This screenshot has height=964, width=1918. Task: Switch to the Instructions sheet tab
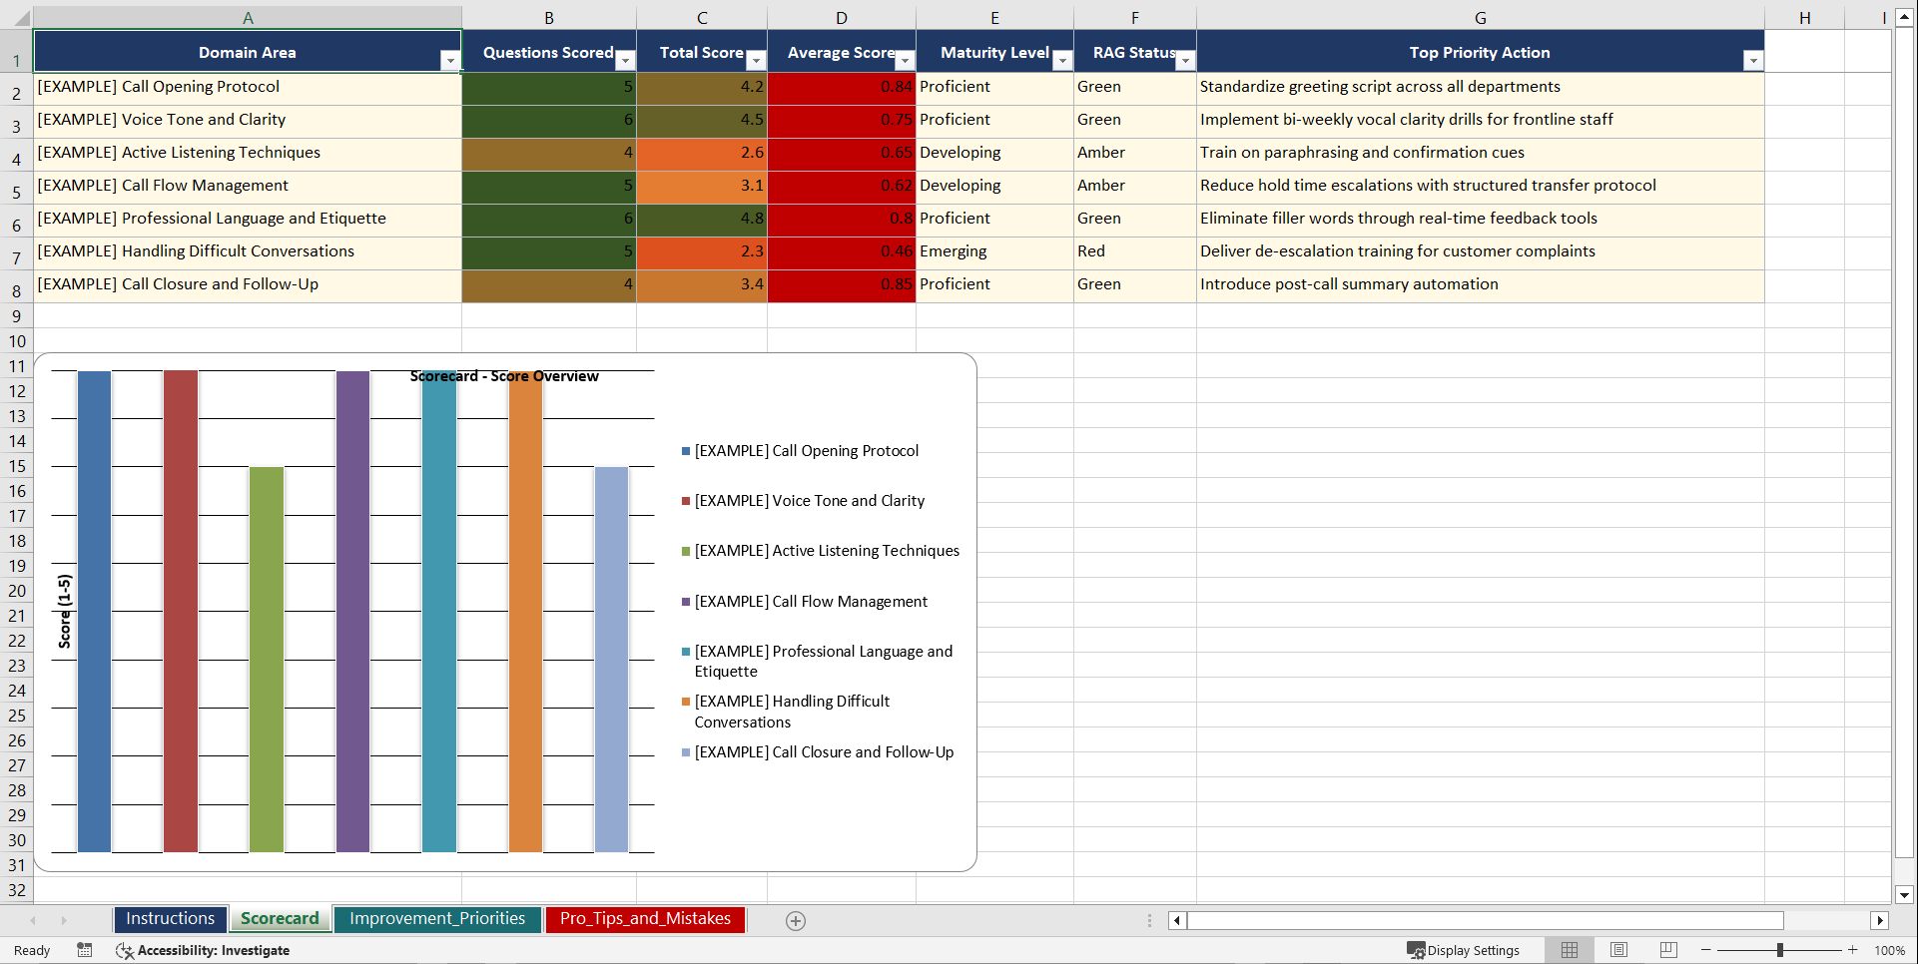point(170,918)
